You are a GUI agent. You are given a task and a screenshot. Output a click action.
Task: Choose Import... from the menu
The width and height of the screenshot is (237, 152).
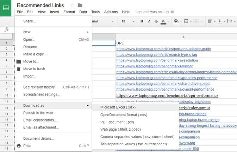pyautogui.click(x=54, y=77)
